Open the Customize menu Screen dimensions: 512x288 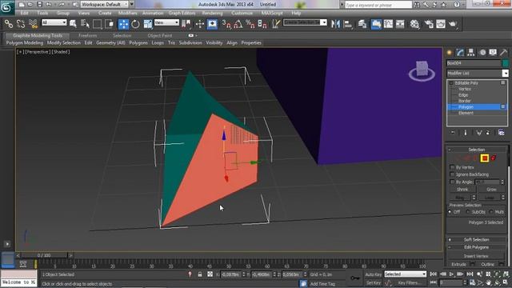242,13
